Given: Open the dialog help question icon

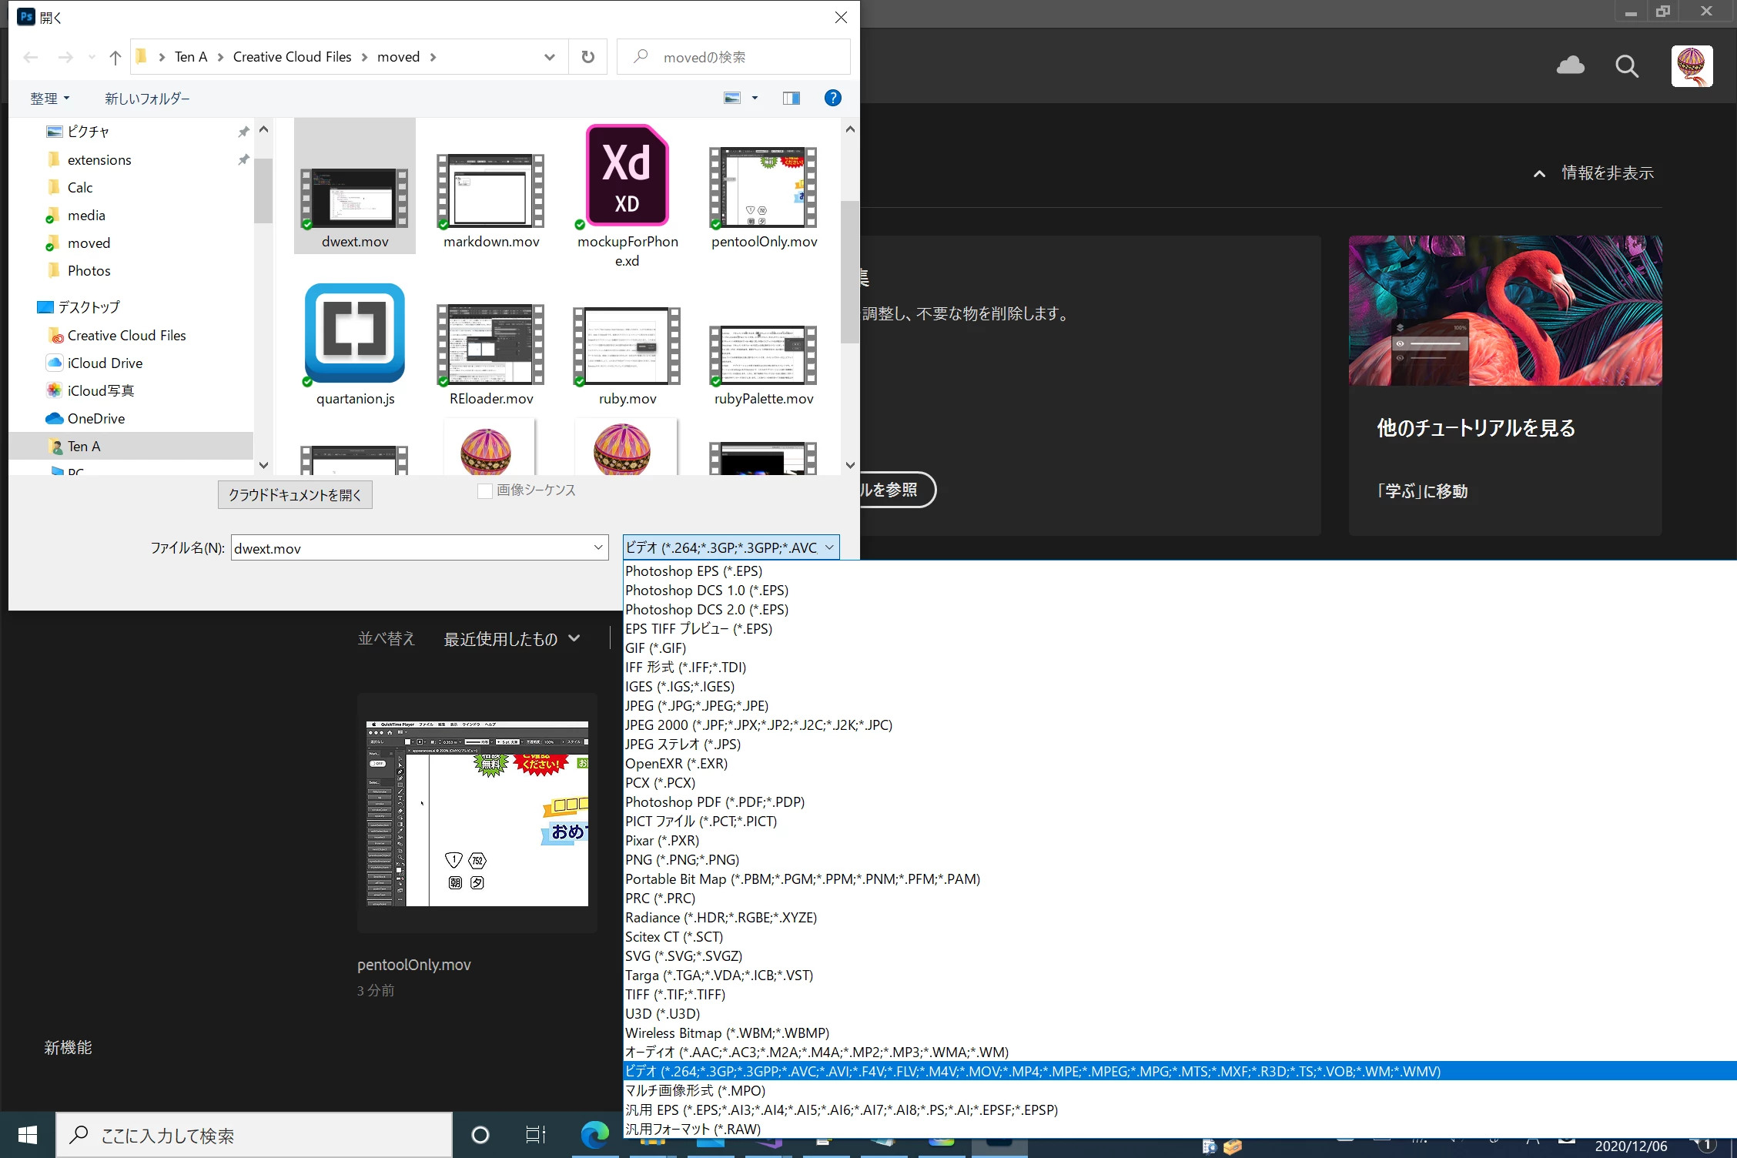Looking at the screenshot, I should pos(832,98).
